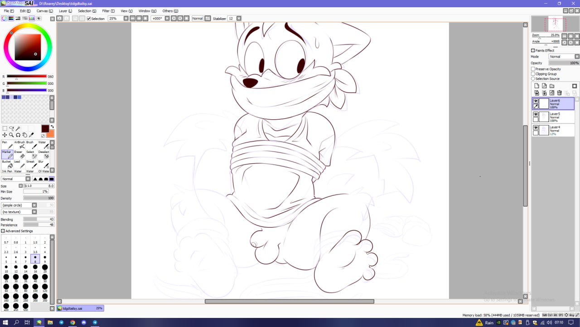Enable the Preserve Opacity checkbox
This screenshot has width=580, height=327.
coord(533,69)
